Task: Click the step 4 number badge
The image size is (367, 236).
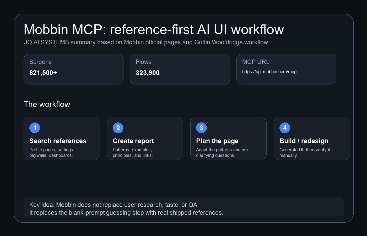Action: point(285,128)
